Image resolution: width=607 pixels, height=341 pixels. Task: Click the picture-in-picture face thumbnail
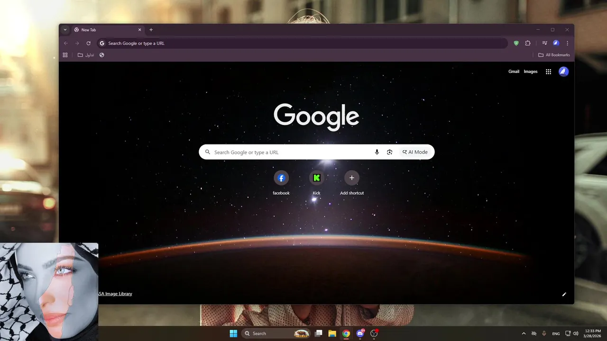coord(49,292)
